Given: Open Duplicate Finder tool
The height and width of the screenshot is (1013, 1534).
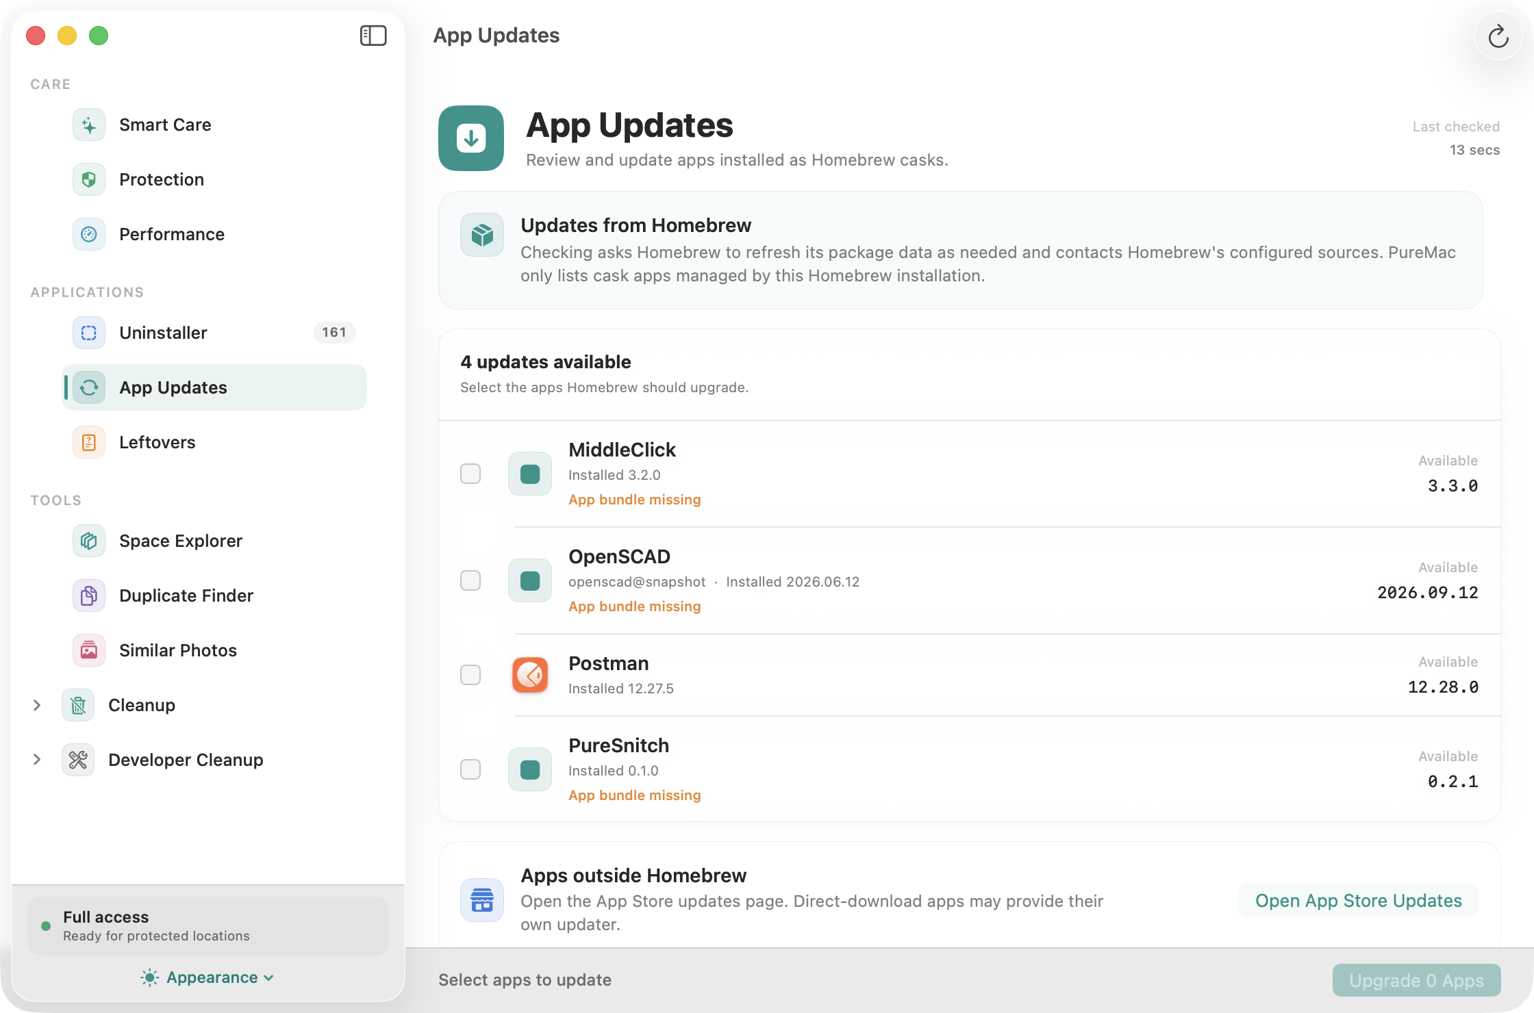Looking at the screenshot, I should [x=214, y=596].
